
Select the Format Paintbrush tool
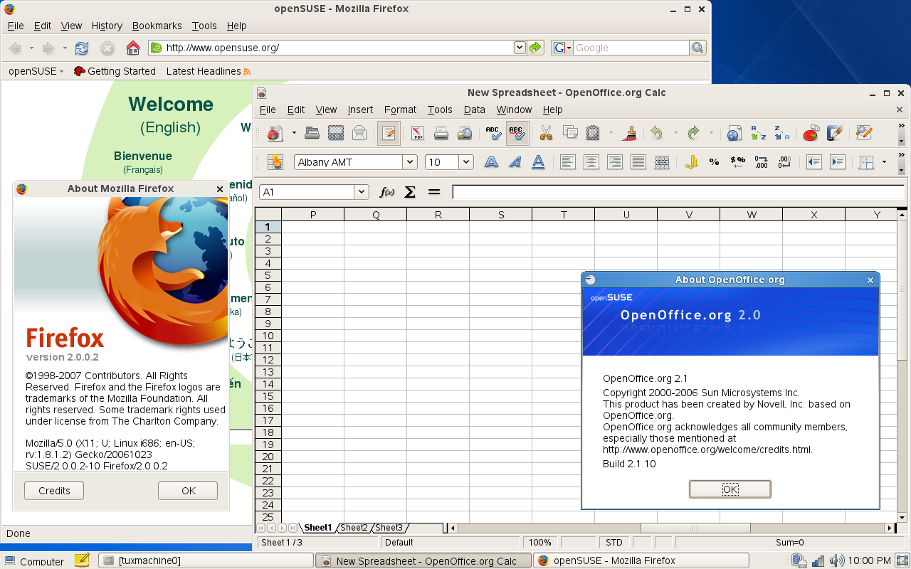click(x=629, y=133)
